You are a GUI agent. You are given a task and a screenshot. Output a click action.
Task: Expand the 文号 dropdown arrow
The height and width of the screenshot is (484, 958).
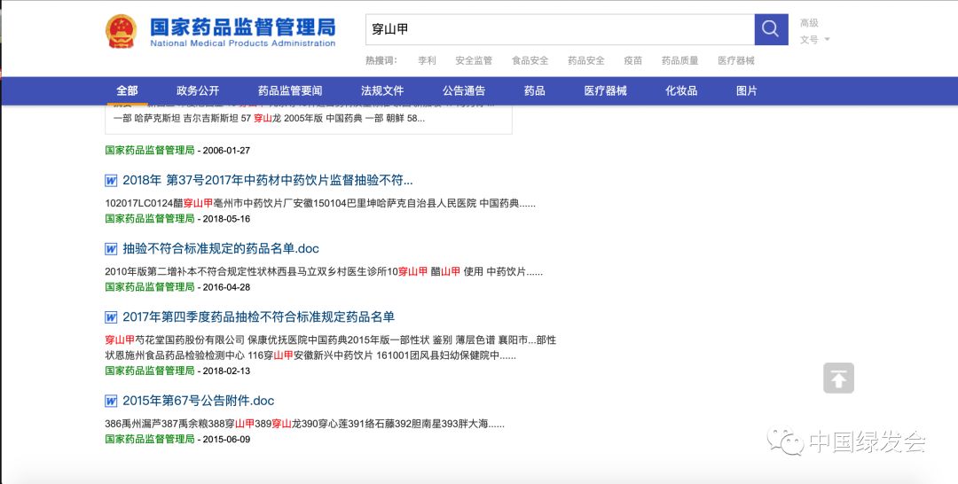828,40
